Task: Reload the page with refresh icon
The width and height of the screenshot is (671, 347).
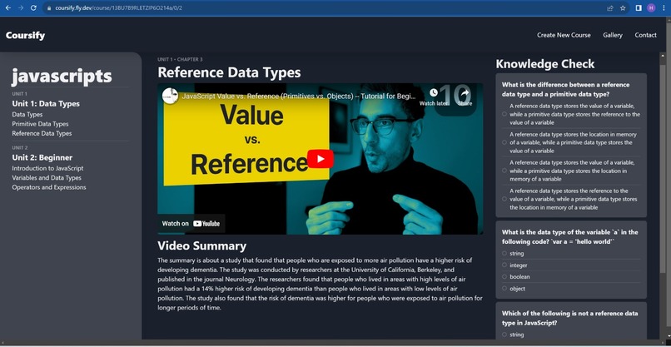Action: (33, 7)
